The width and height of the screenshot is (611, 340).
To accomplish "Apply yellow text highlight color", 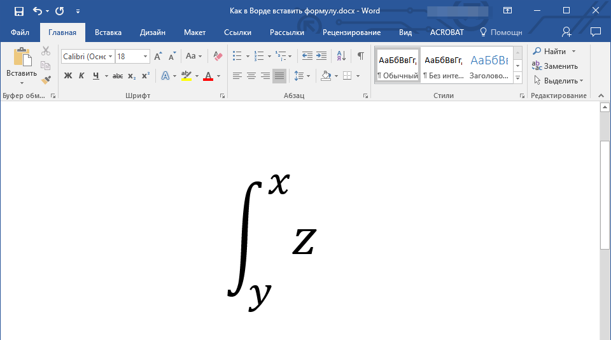I will pos(186,76).
